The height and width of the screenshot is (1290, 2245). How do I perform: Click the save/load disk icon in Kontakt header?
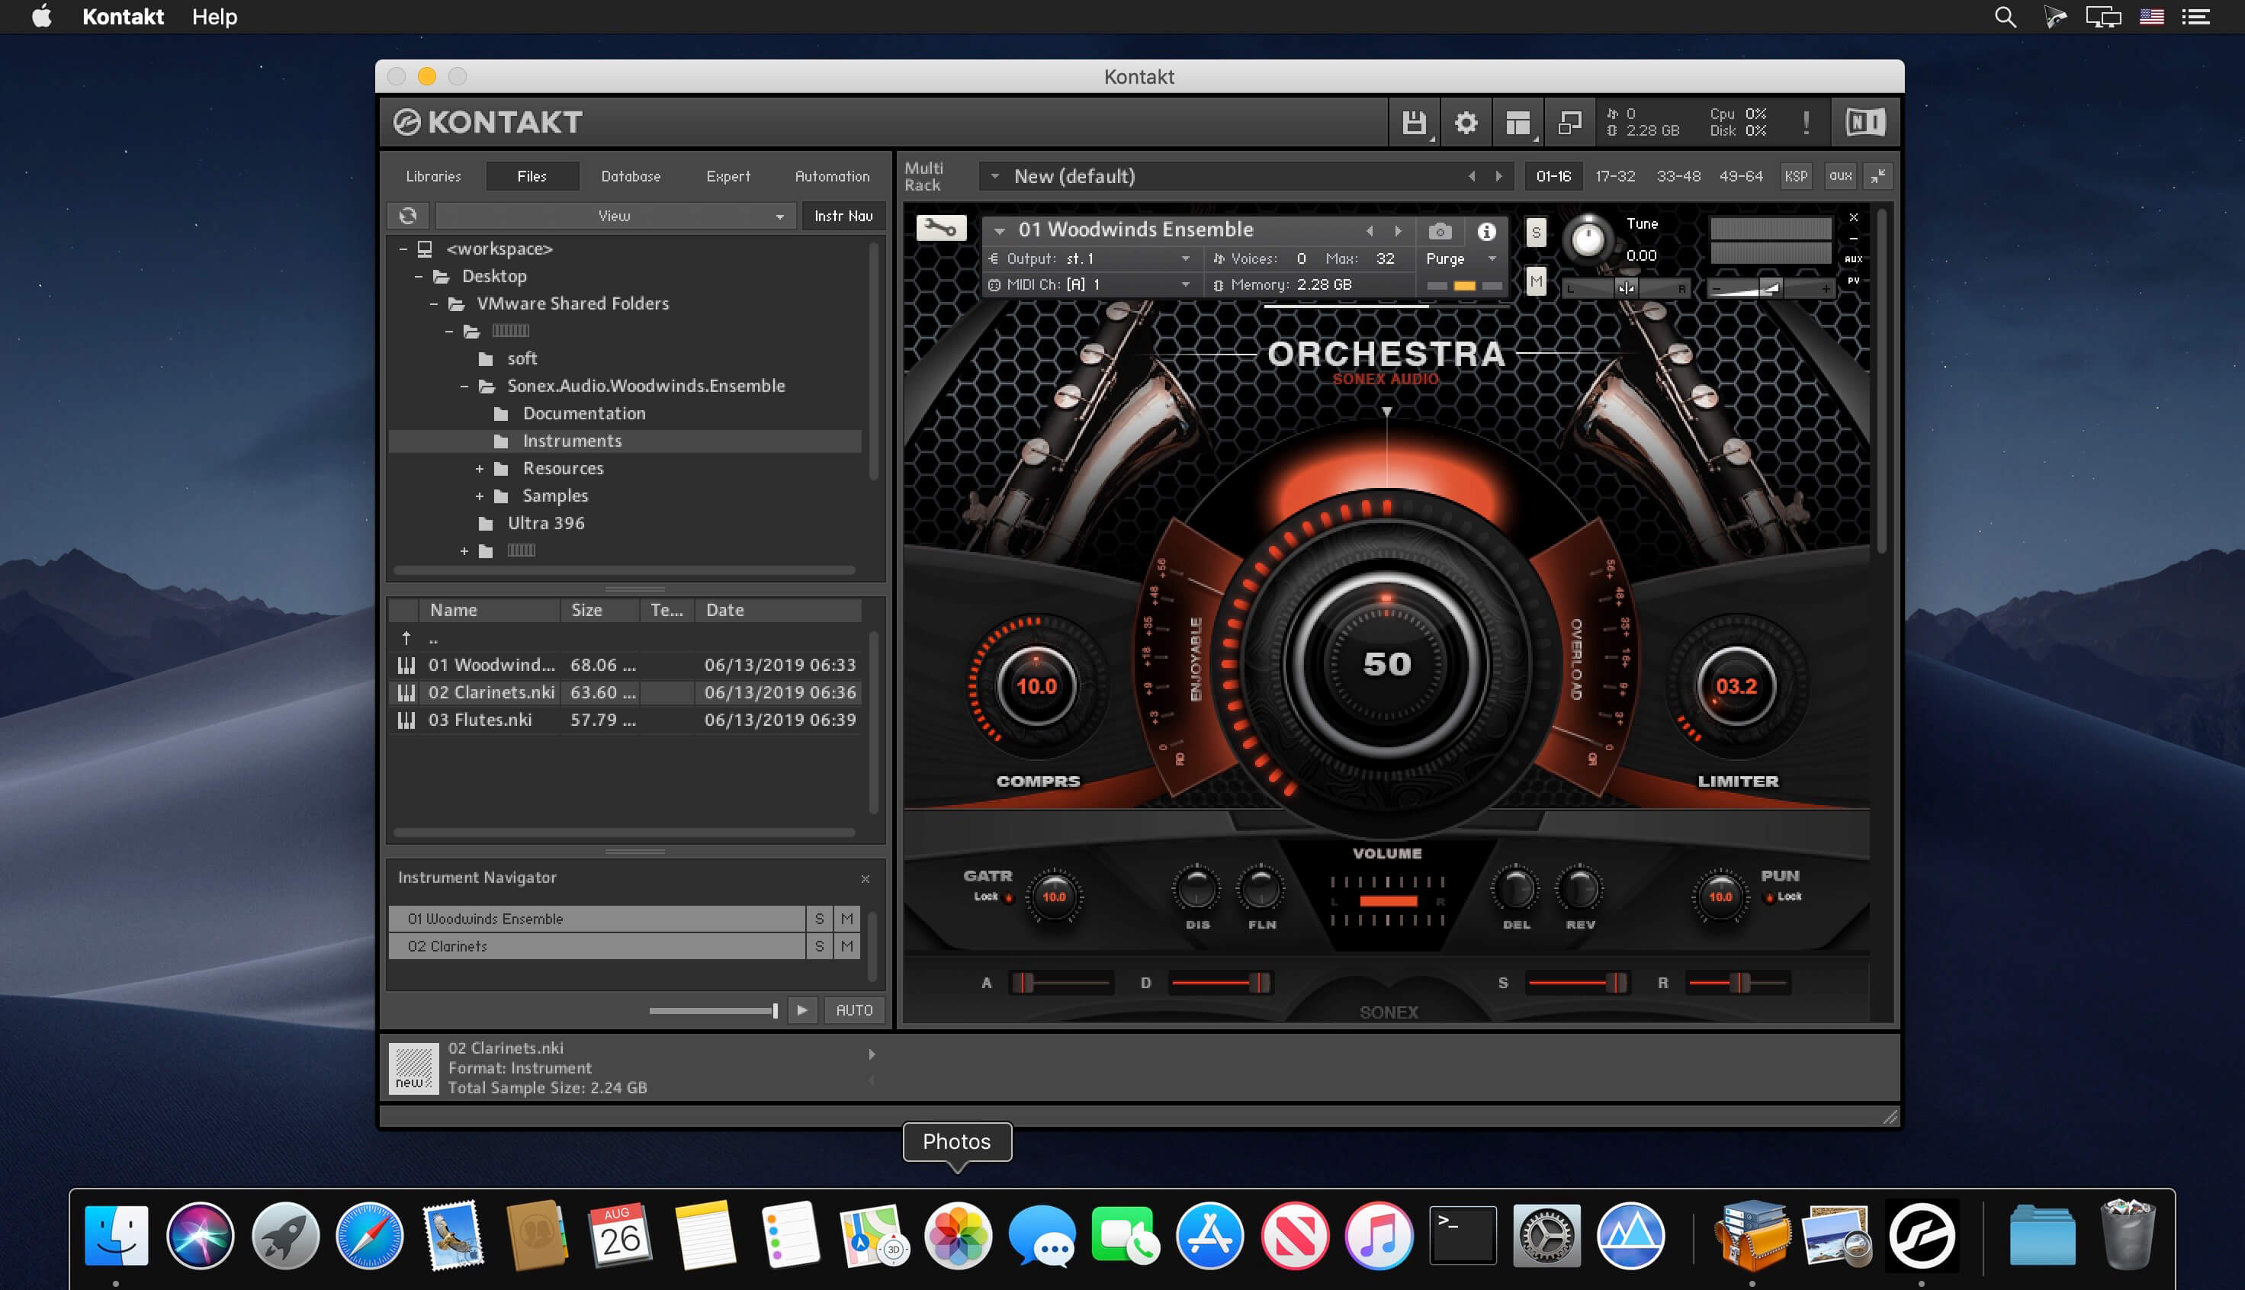[x=1414, y=122]
